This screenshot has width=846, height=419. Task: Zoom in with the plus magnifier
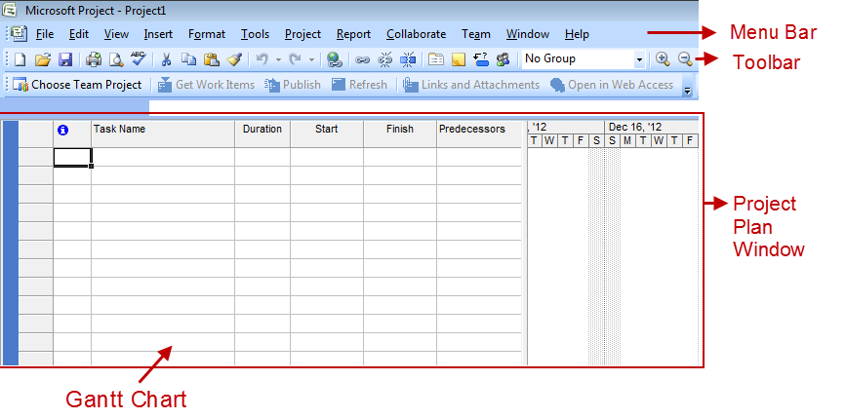click(x=664, y=58)
